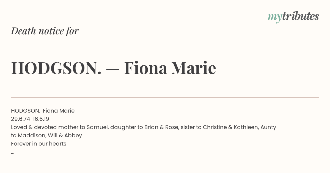This screenshot has width=330, height=173.
Task: Click "Christine & Kathleen" in the notice
Action: [x=230, y=127]
